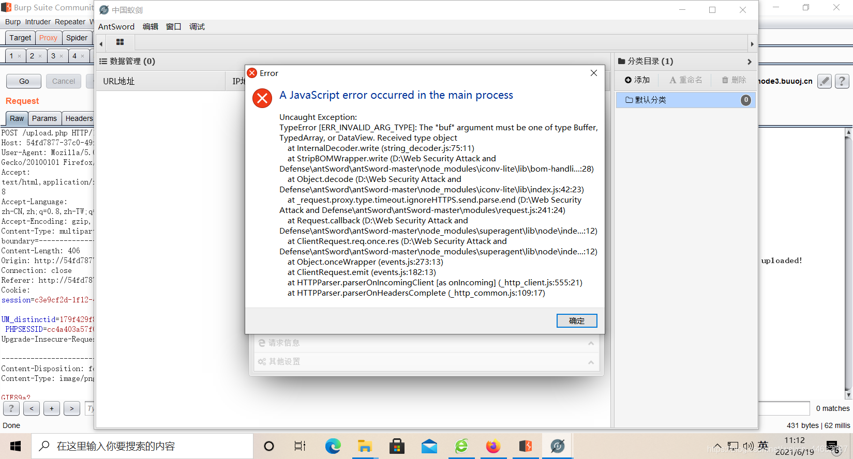
Task: Open Task View icon on taskbar
Action: [x=300, y=446]
